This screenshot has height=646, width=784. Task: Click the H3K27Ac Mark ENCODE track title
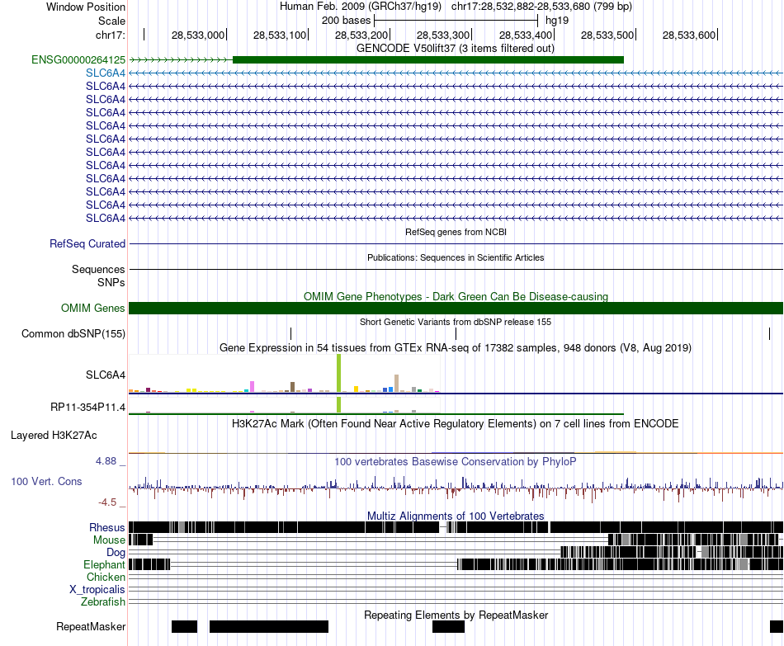[456, 424]
